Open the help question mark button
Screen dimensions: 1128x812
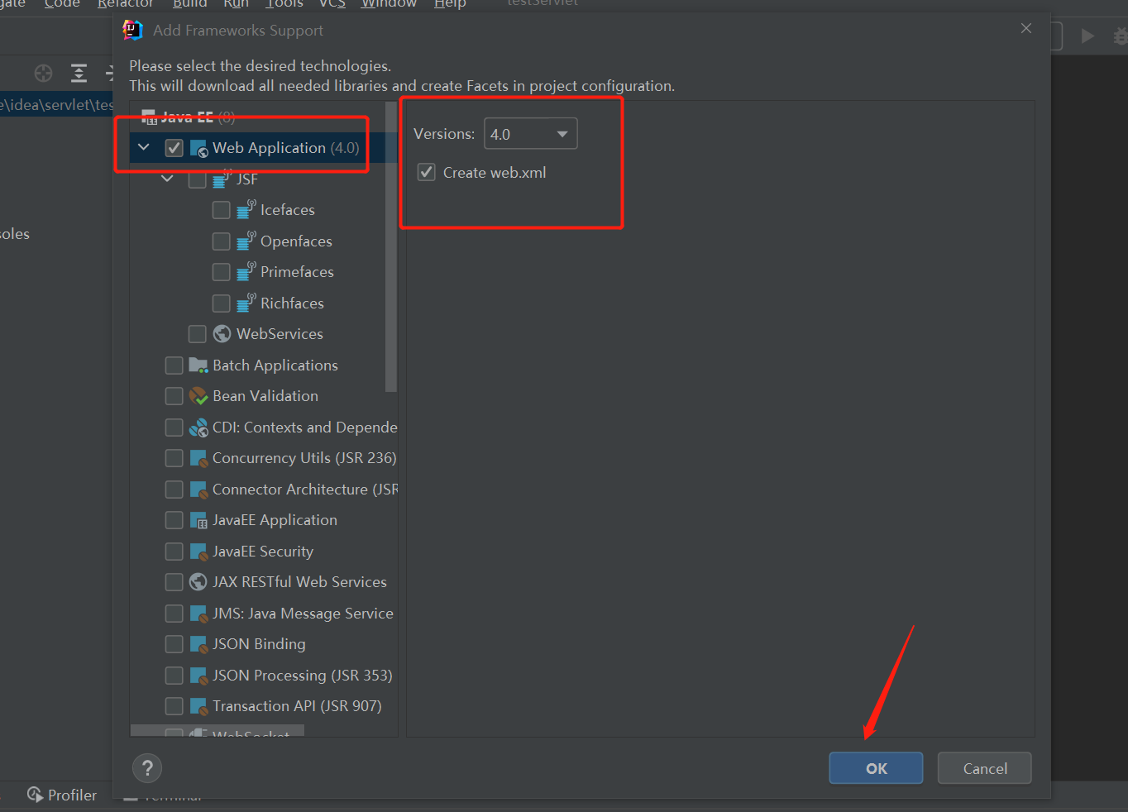[x=147, y=768]
